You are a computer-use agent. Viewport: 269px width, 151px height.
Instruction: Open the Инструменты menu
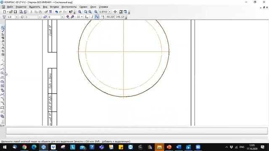point(69,7)
